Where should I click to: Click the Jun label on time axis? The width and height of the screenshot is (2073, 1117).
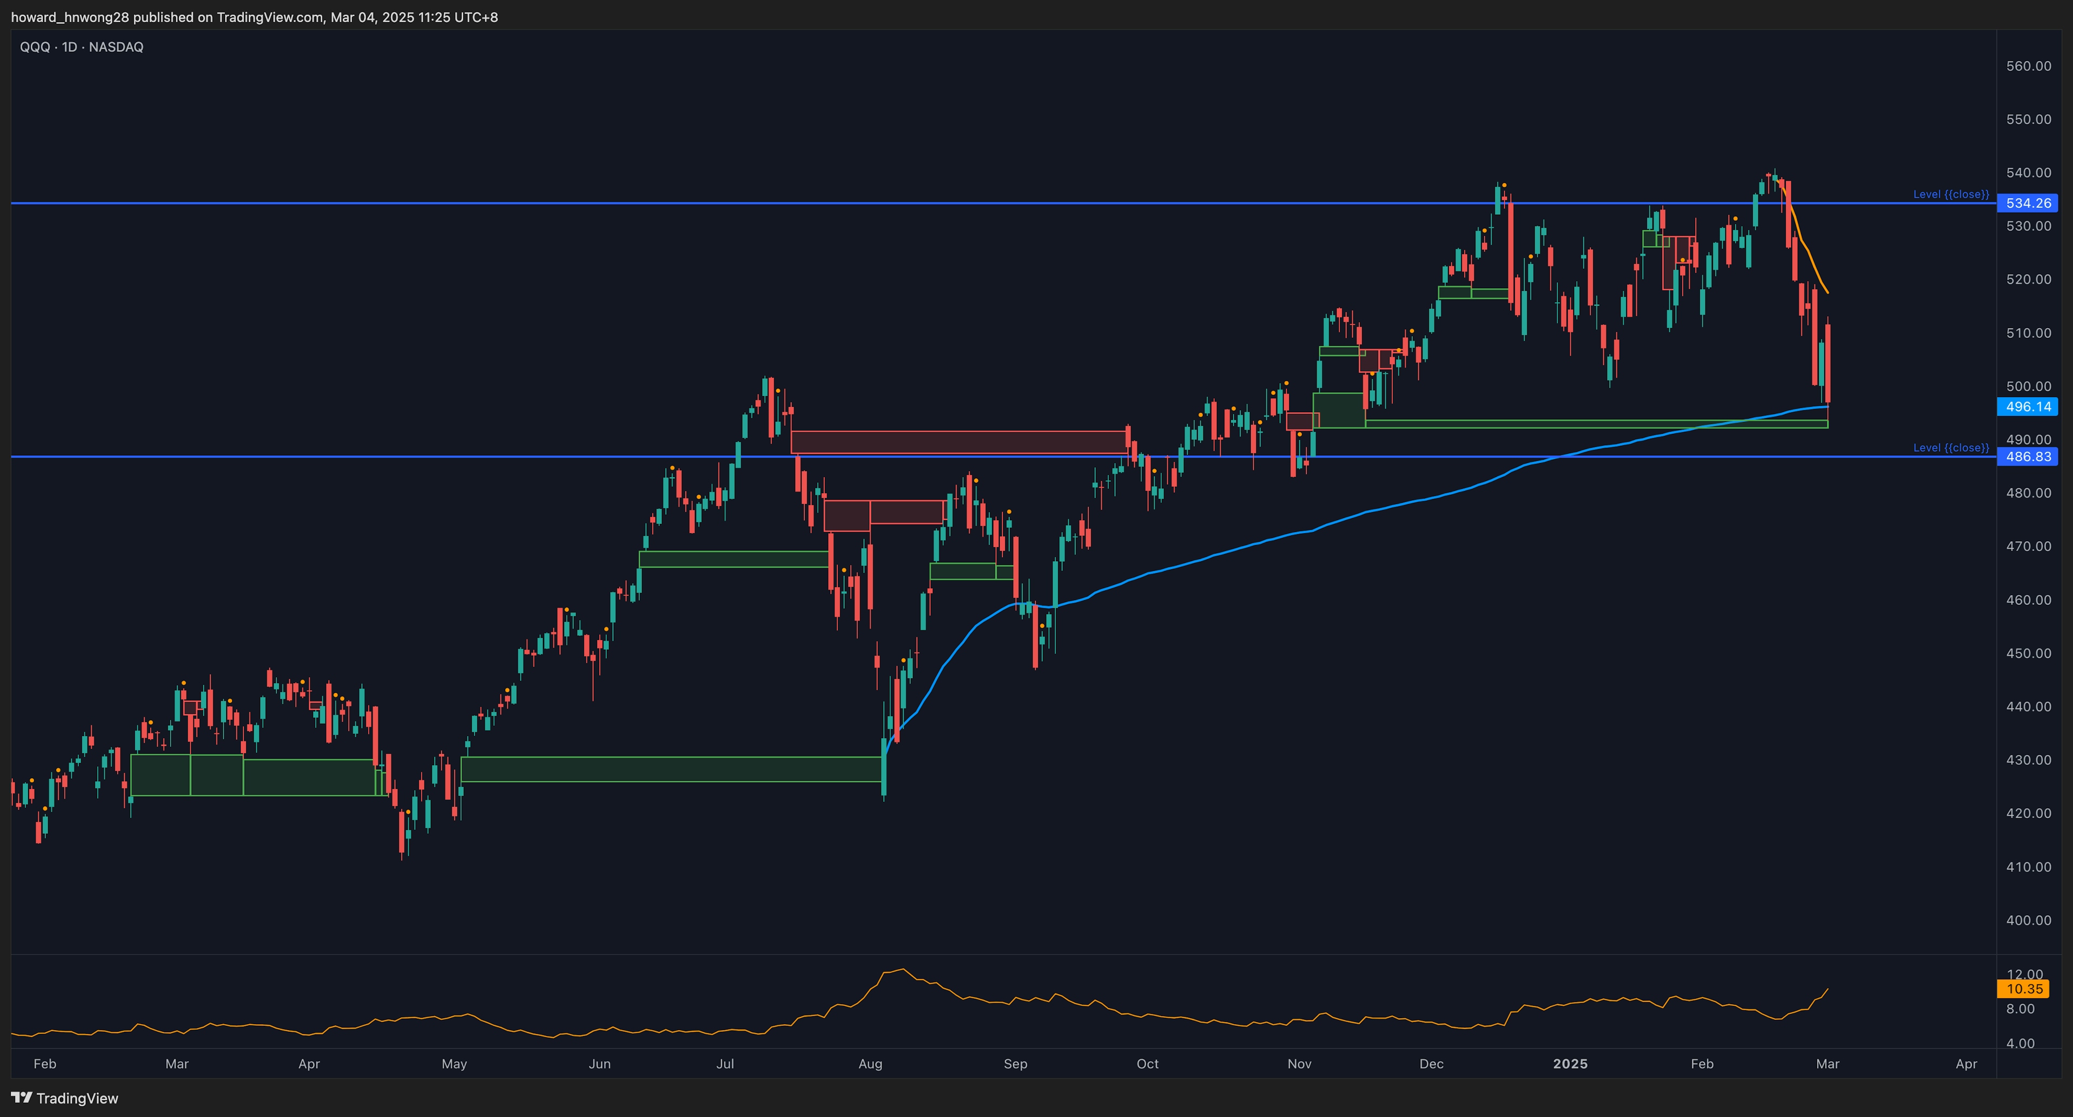pos(599,1063)
